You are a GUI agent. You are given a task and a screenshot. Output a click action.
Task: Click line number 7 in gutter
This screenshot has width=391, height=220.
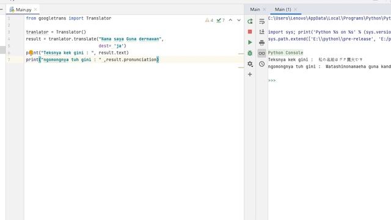point(9,60)
